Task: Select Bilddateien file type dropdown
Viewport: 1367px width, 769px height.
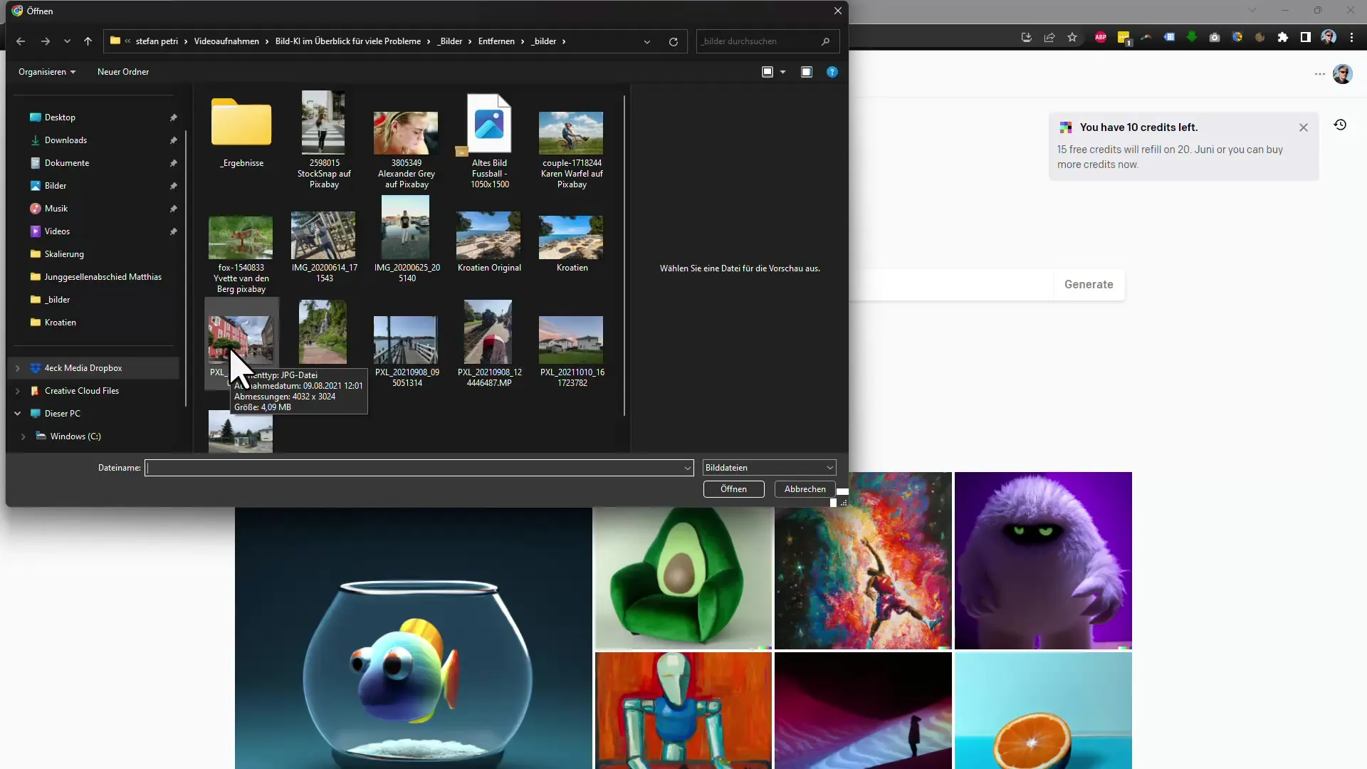Action: tap(769, 468)
